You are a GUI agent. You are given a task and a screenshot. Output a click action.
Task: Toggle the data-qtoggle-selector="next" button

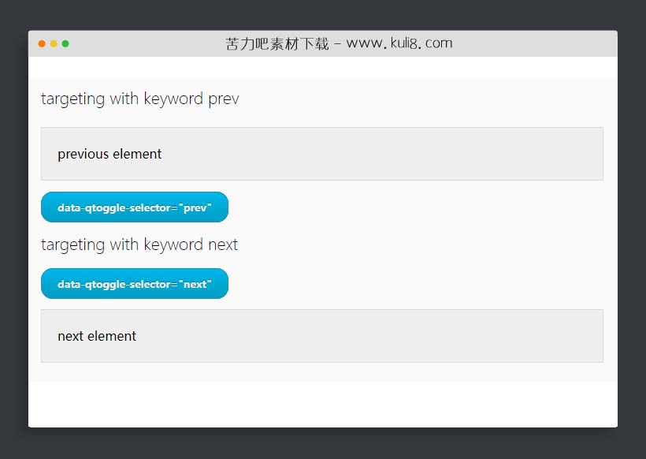point(135,284)
